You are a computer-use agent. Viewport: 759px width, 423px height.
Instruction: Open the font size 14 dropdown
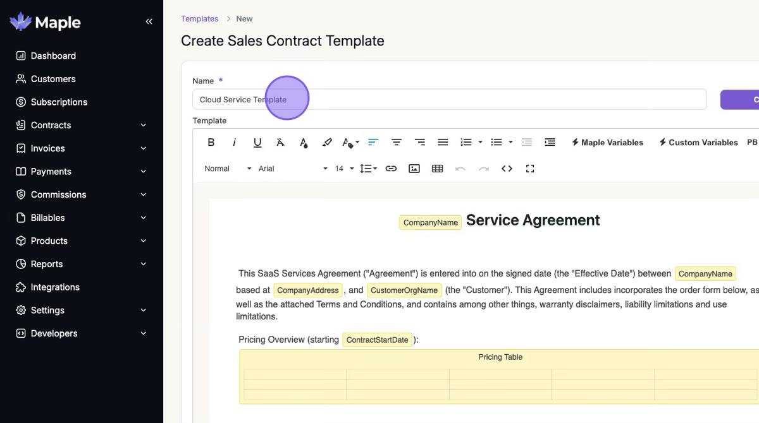tap(344, 169)
